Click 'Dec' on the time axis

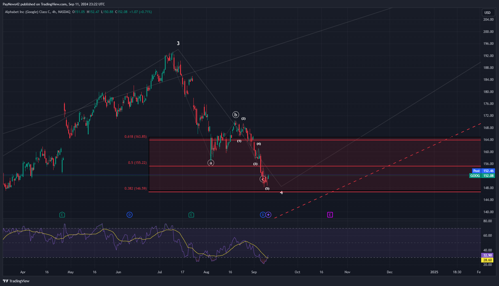(x=390, y=272)
